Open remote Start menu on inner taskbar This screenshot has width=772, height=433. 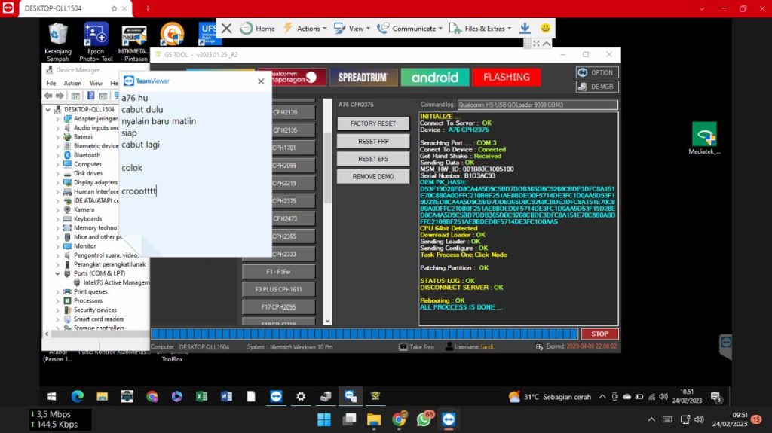52,396
